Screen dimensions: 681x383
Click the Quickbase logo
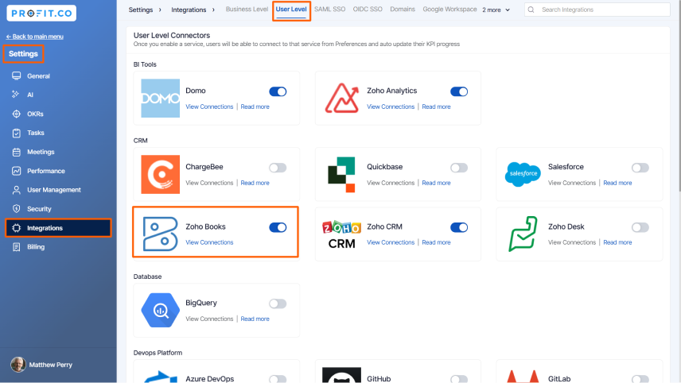341,174
